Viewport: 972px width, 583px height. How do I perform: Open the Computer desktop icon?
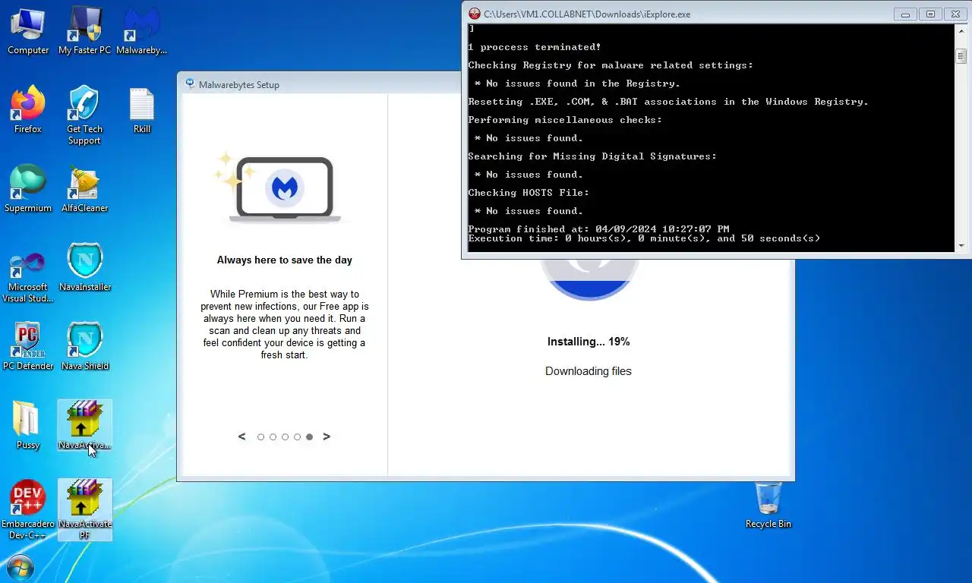click(28, 31)
